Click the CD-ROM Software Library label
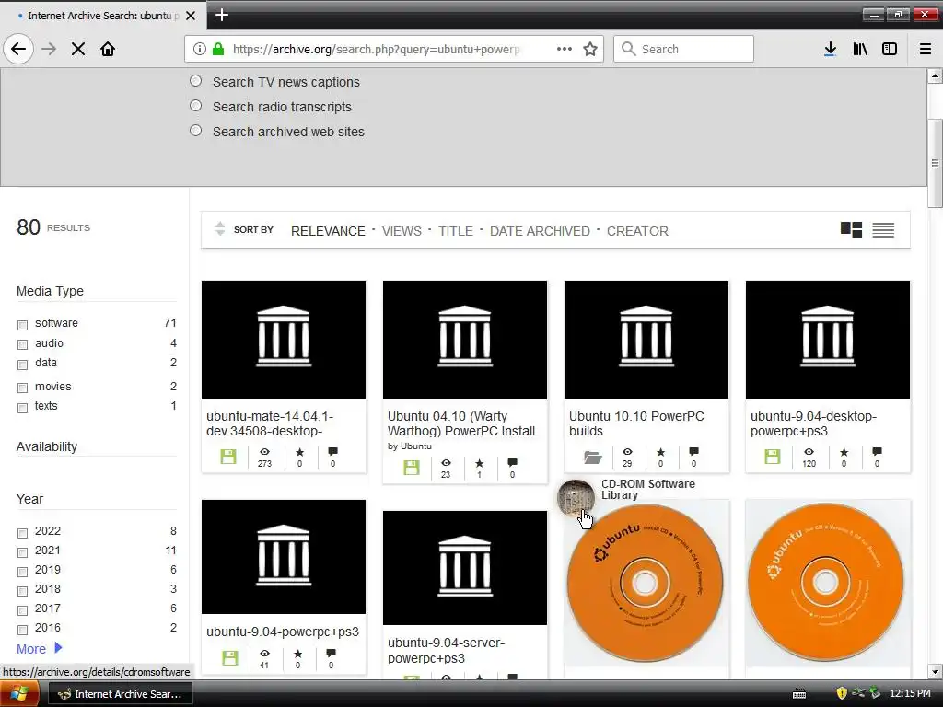Viewport: 943px width, 707px height. (x=648, y=490)
